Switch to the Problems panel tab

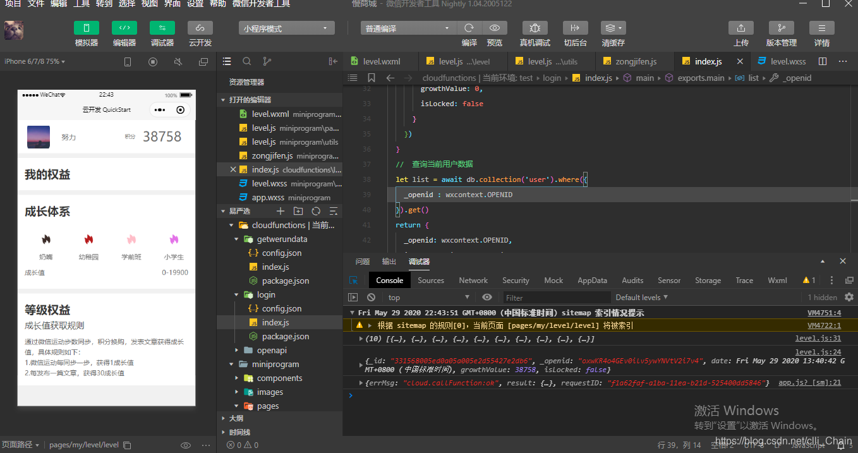363,262
